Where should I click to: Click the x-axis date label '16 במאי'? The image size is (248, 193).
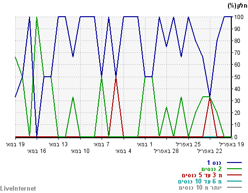[x=37, y=151]
